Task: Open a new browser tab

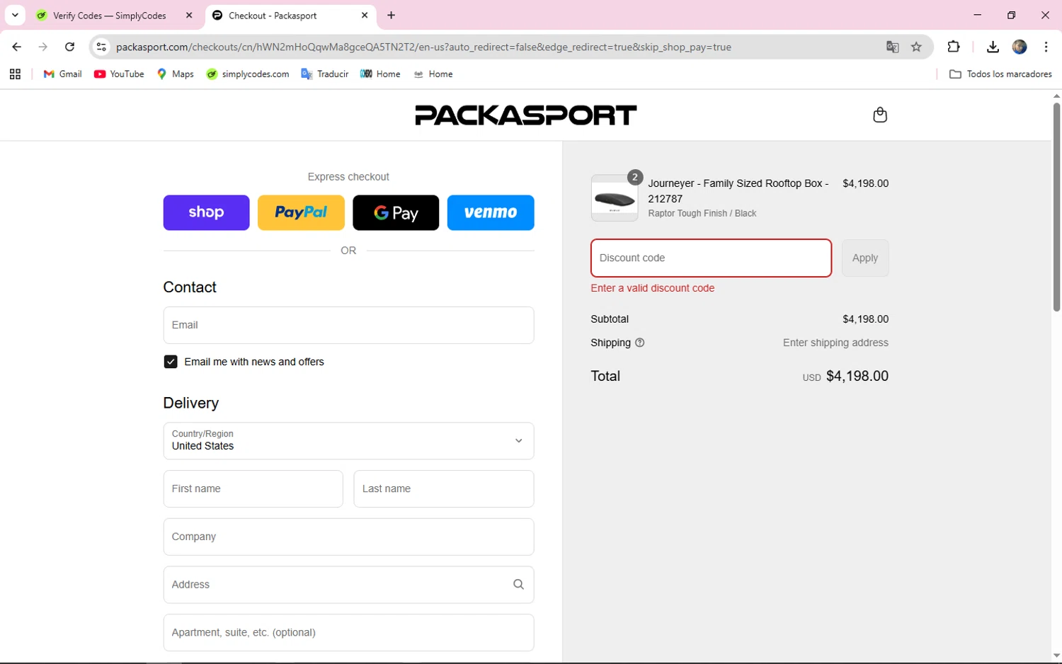Action: point(391,15)
